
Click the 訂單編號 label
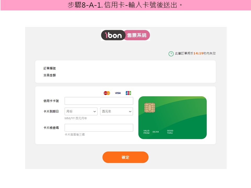pyautogui.click(x=49, y=68)
